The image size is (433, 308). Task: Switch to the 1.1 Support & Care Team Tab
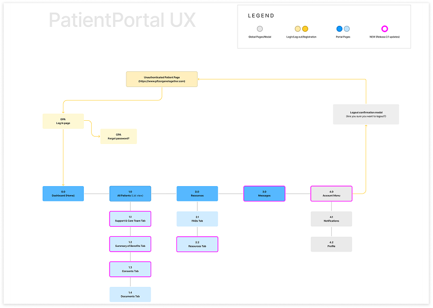click(130, 218)
